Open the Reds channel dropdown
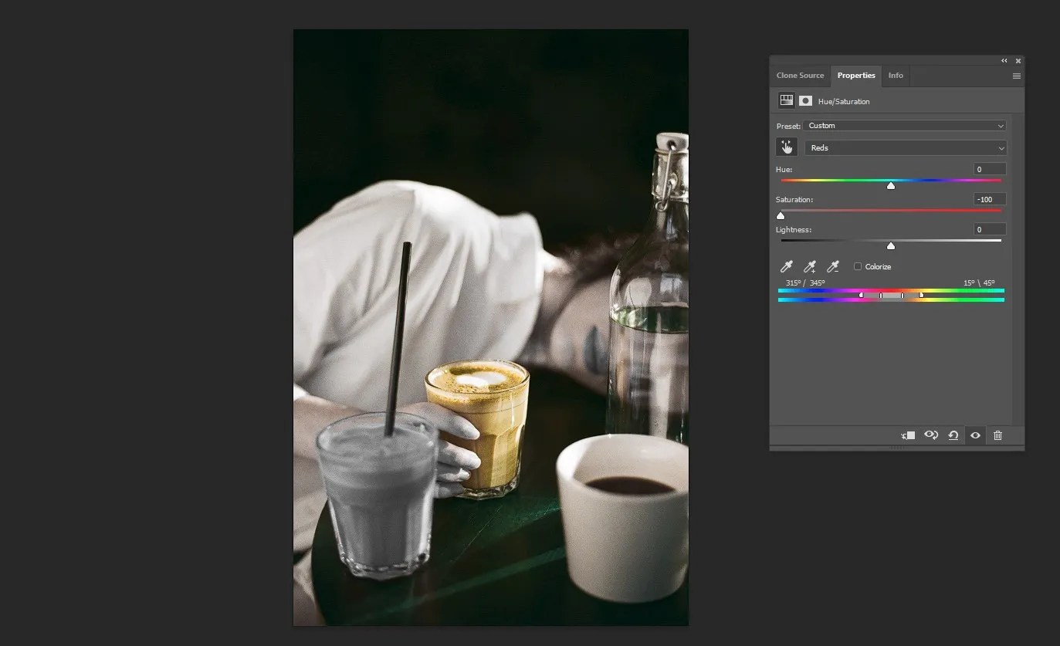1060x646 pixels. (x=904, y=147)
